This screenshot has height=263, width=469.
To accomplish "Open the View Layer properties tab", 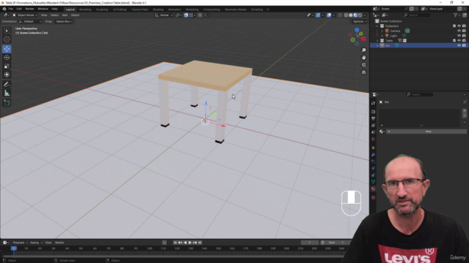I will tap(373, 126).
